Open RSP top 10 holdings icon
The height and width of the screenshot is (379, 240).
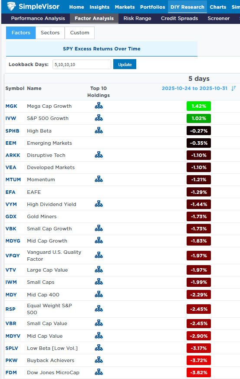pos(99,309)
